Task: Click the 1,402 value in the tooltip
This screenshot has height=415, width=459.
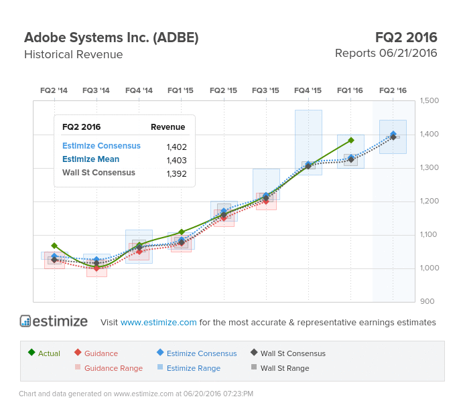Action: pyautogui.click(x=176, y=147)
